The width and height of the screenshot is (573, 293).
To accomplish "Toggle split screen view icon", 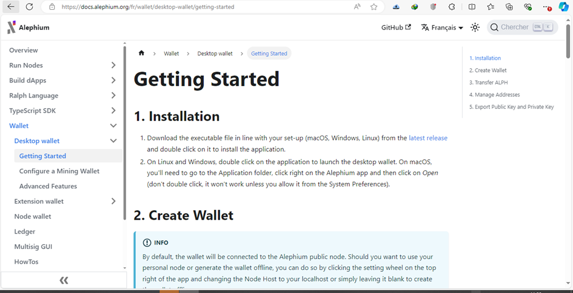I will [472, 7].
